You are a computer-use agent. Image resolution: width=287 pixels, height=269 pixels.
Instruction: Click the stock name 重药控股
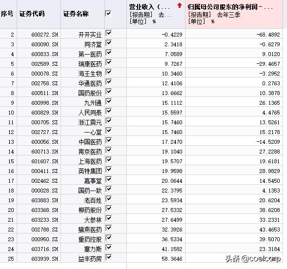[90, 239]
